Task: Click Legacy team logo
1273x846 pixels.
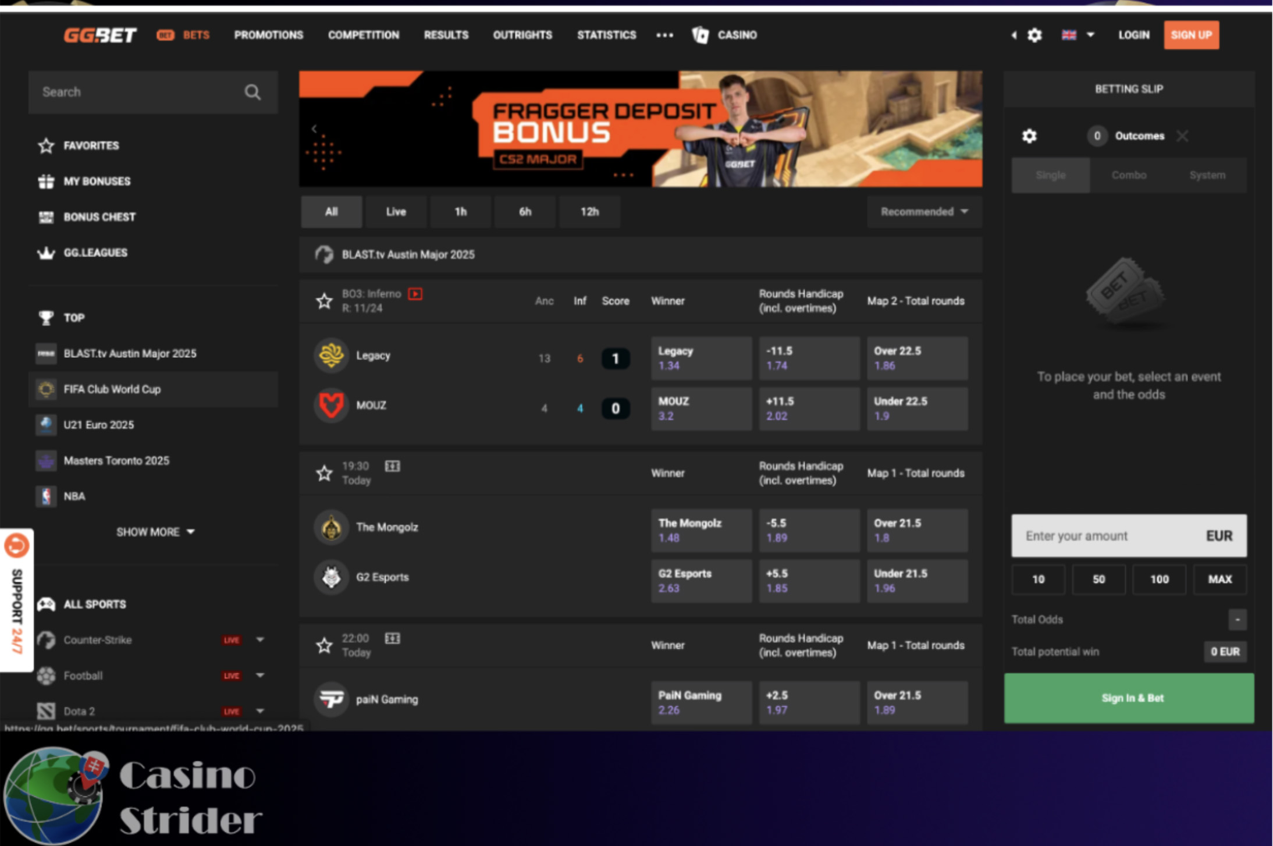Action: pyautogui.click(x=331, y=356)
